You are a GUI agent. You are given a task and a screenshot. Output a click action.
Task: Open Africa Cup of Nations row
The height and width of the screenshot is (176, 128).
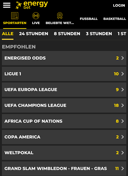pos(64,121)
